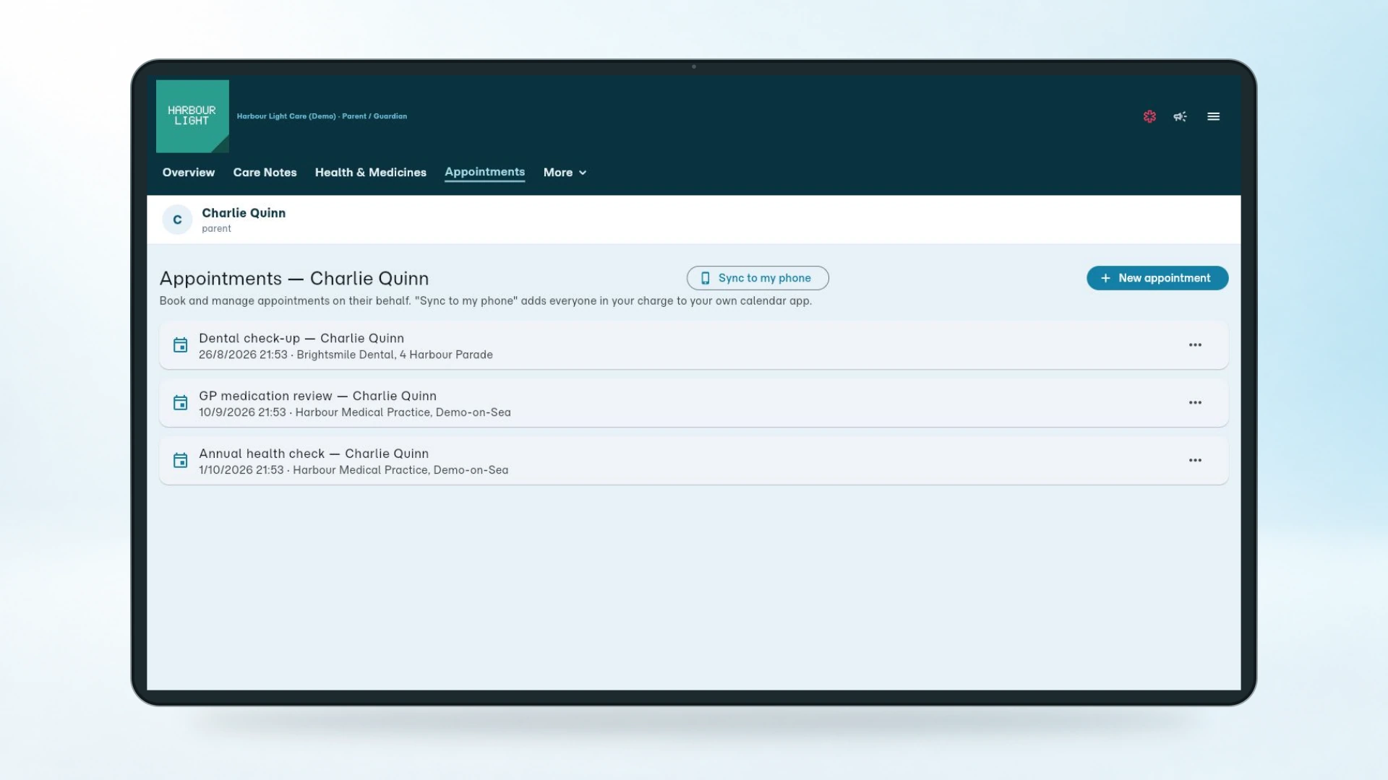Go to the Overview tab
Viewport: 1388px width, 780px height.
coord(189,173)
